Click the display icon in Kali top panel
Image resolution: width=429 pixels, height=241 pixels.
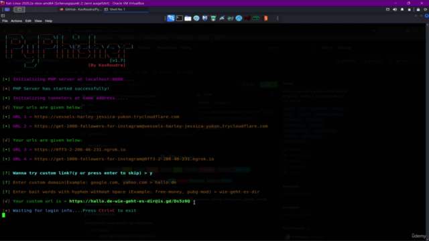tap(387, 9)
